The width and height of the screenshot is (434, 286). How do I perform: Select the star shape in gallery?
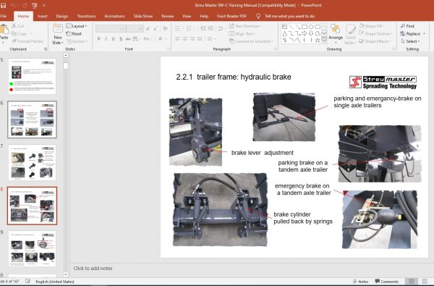318,40
